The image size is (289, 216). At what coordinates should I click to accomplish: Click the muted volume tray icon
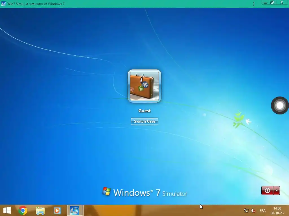point(253,211)
